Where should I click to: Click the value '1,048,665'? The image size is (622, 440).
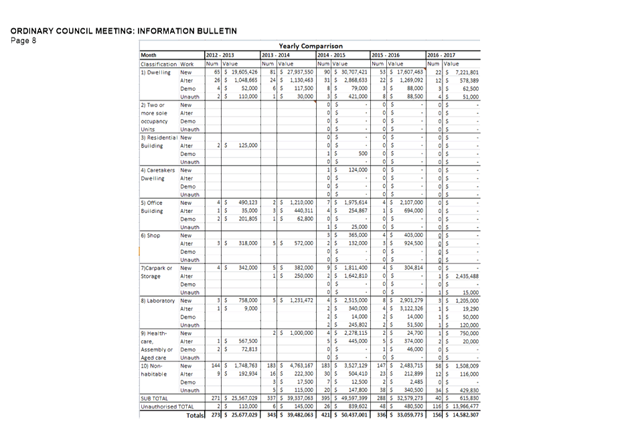246,80
